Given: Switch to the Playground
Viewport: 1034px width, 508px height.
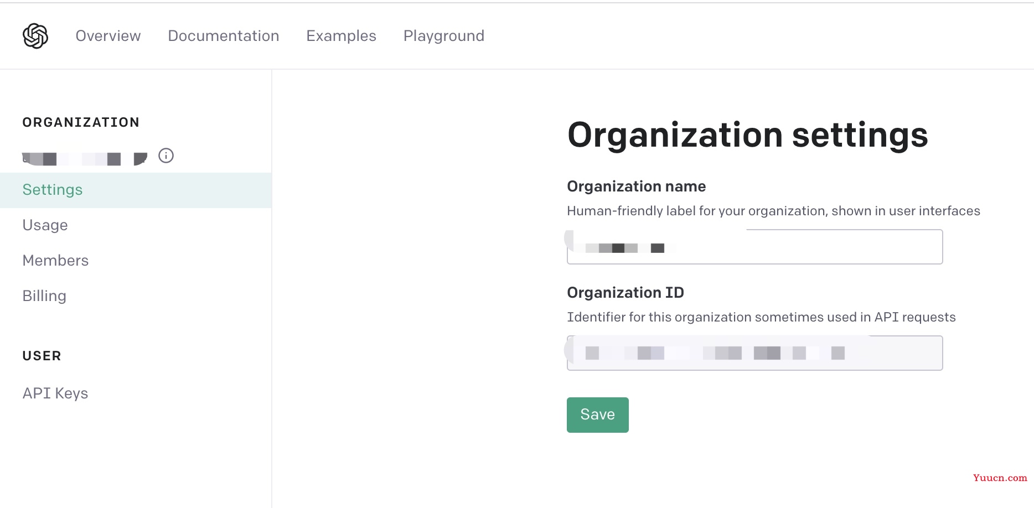Looking at the screenshot, I should 443,36.
